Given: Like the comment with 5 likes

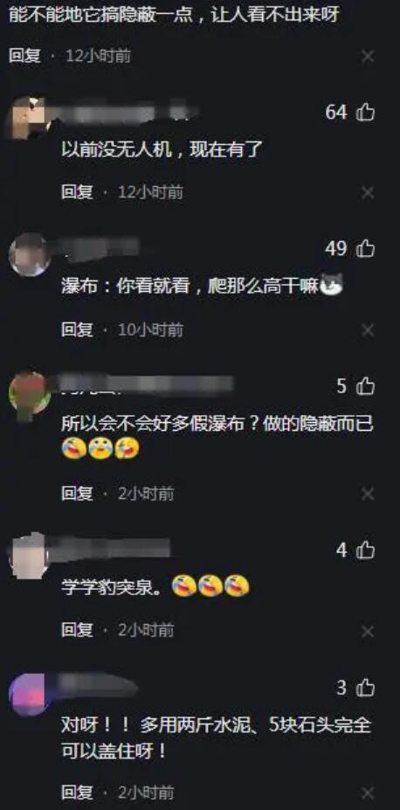Looking at the screenshot, I should 365,385.
